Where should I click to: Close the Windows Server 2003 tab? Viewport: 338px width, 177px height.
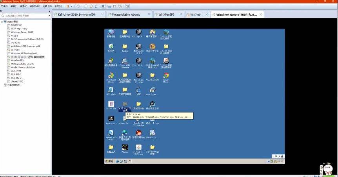[261, 14]
